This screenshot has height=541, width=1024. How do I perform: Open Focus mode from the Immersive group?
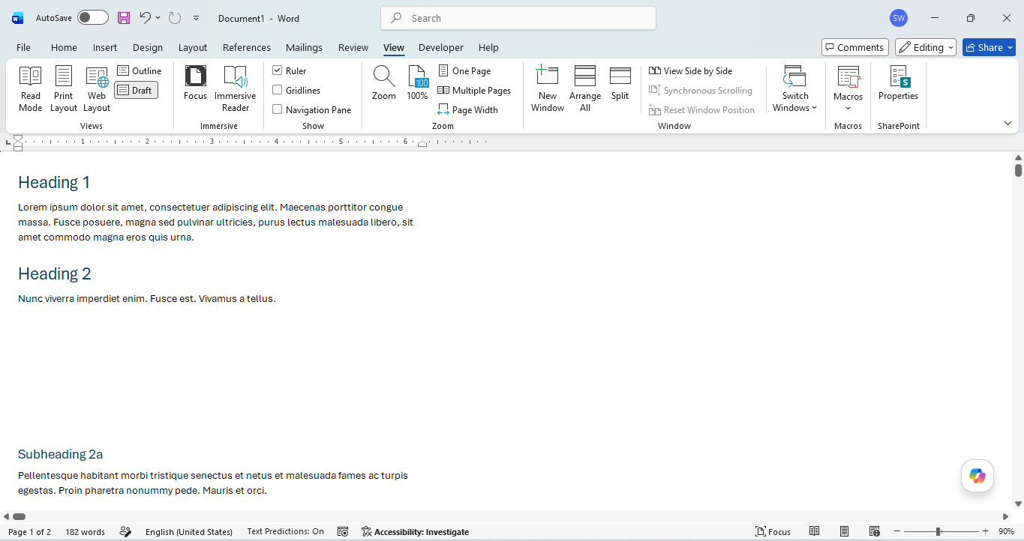[x=195, y=83]
